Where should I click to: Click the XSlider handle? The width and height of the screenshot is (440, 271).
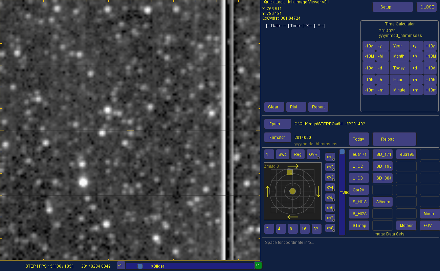tap(140, 266)
